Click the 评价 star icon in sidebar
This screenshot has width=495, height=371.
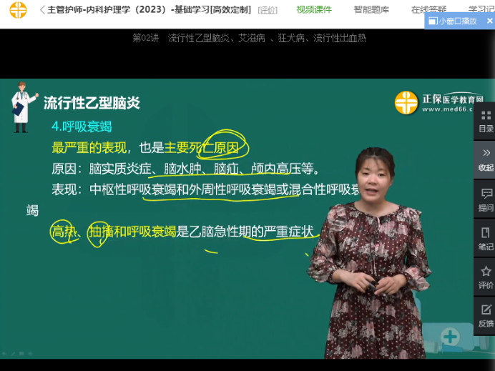486,277
